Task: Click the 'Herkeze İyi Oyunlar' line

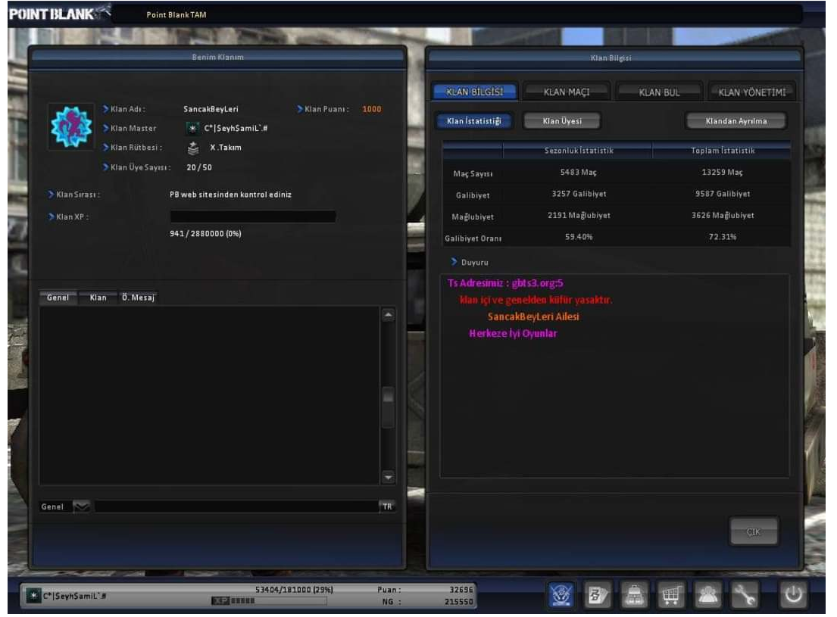Action: (513, 333)
